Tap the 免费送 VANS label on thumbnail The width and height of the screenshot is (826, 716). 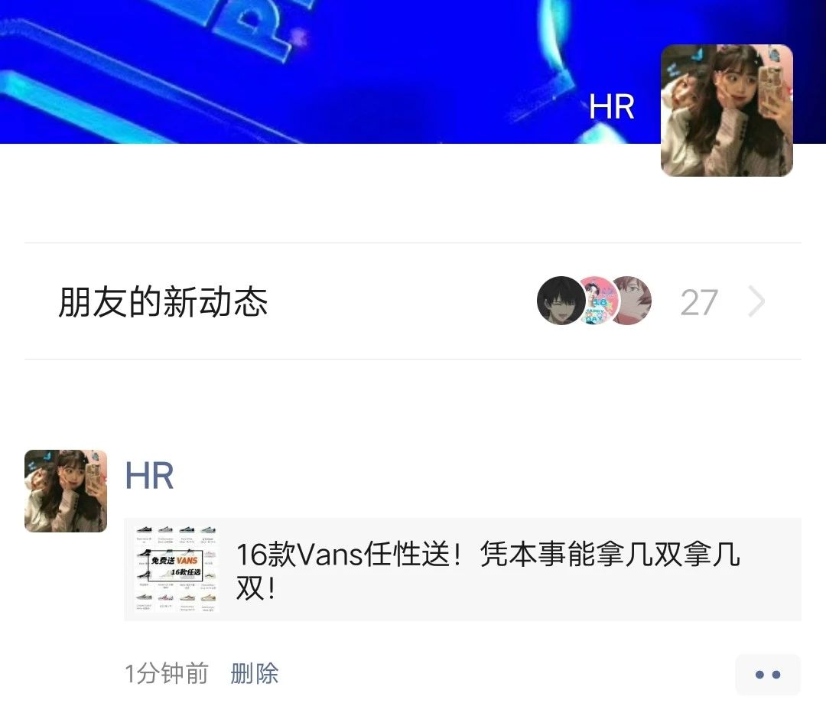[x=174, y=561]
